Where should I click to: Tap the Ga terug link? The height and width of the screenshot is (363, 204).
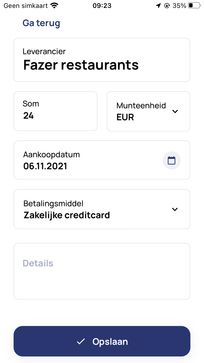click(41, 23)
